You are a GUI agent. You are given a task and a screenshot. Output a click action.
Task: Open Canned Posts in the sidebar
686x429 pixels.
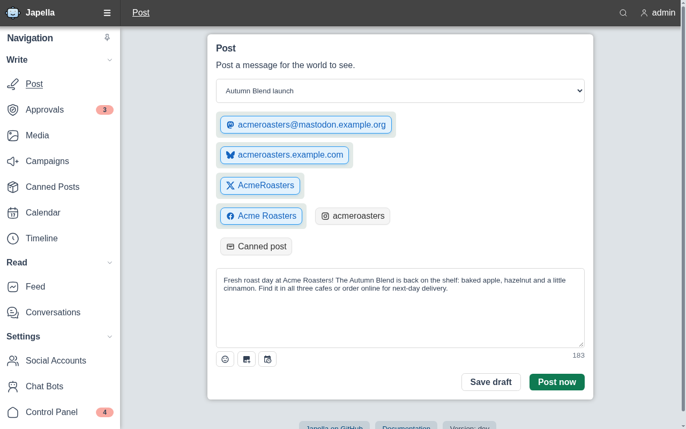[60, 187]
